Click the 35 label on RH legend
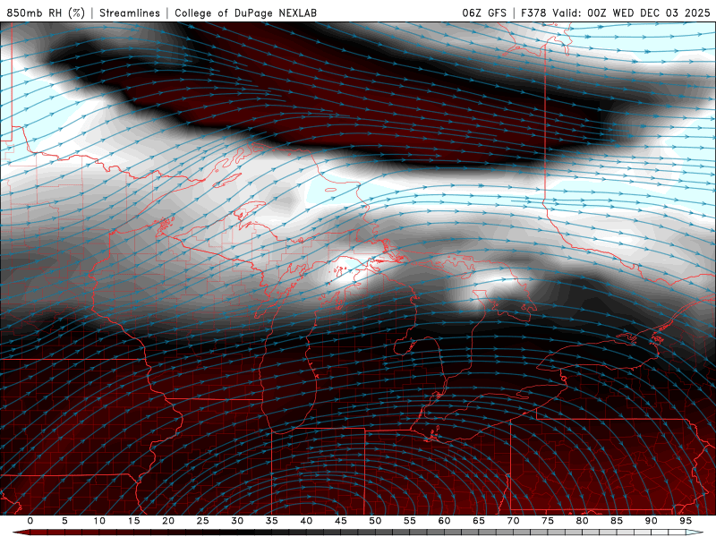Image resolution: width=716 pixels, height=537 pixels. (272, 521)
